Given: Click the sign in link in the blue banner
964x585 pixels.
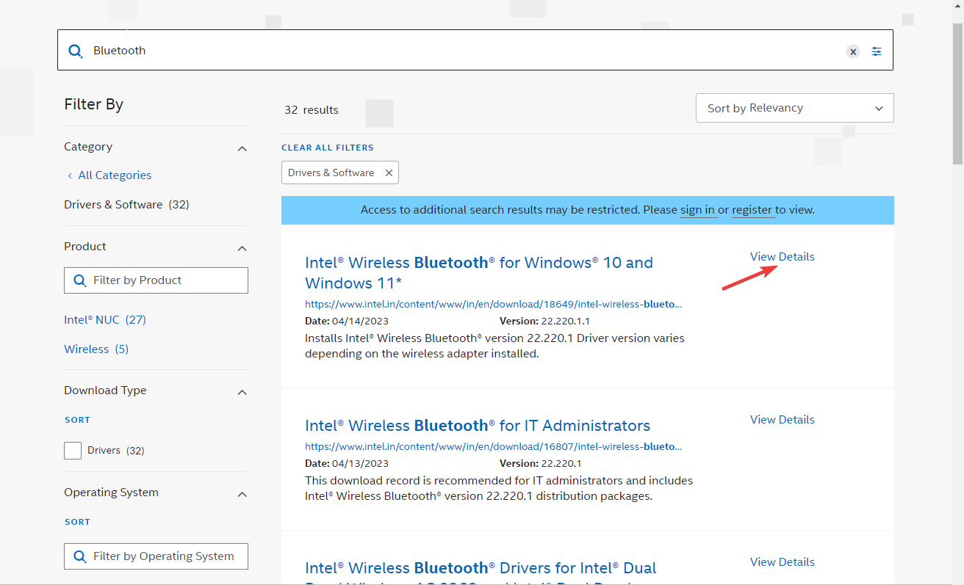Looking at the screenshot, I should 697,210.
